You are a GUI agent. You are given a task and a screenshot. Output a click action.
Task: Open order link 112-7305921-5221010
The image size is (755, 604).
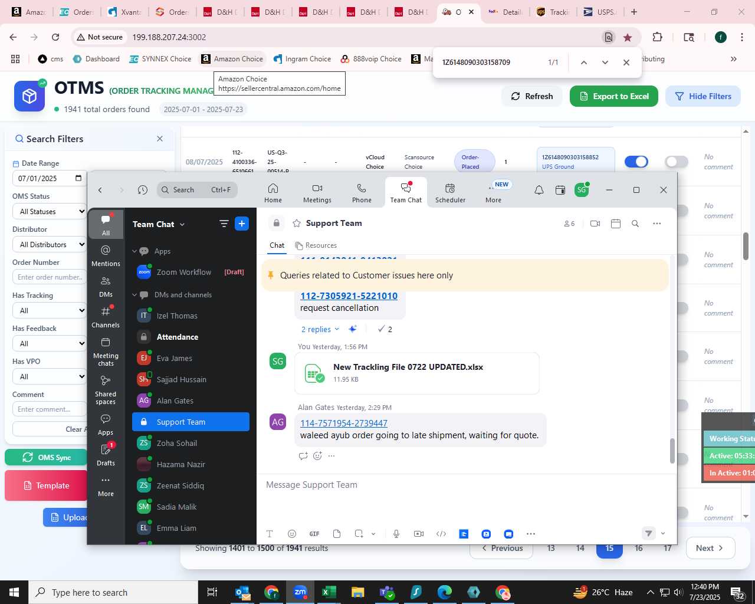[349, 296]
